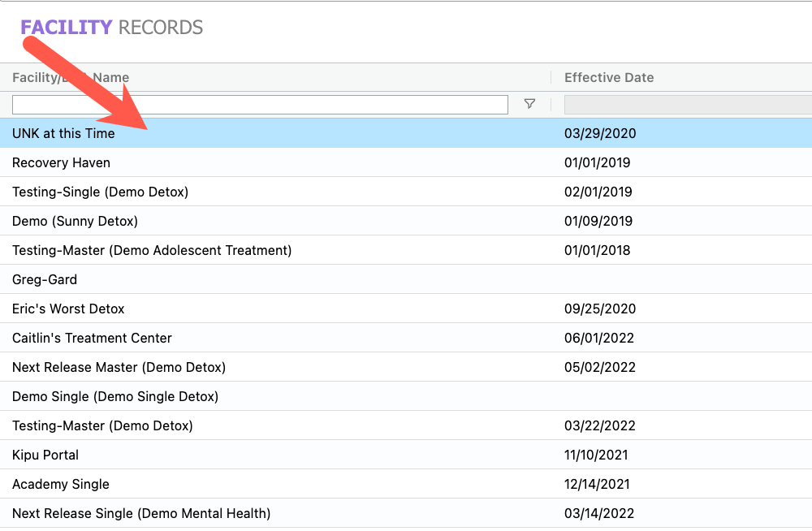Image resolution: width=812 pixels, height=531 pixels.
Task: Open Testing-Master (Demo Detox) record
Action: (x=102, y=426)
